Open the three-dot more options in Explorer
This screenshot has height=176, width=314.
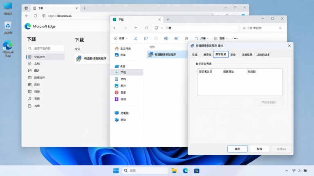235,38
